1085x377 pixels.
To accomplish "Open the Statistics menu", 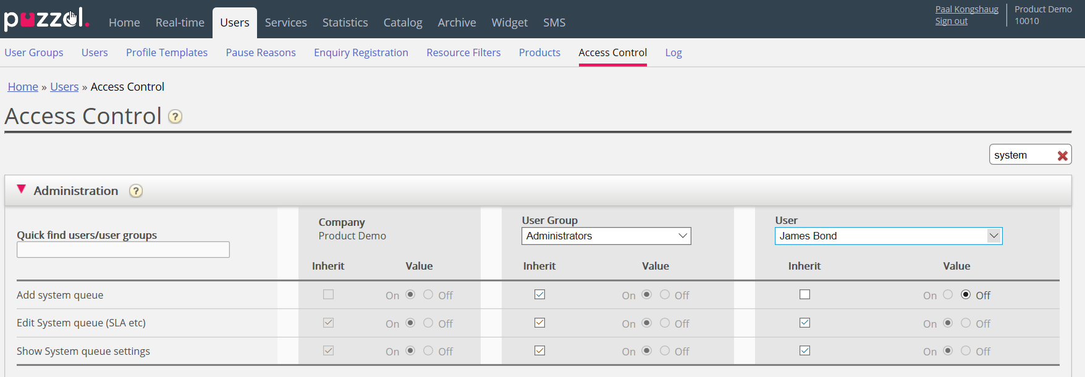I will click(x=345, y=23).
